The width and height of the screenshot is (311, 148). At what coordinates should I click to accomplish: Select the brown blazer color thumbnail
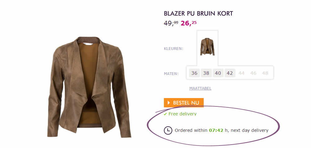click(207, 47)
